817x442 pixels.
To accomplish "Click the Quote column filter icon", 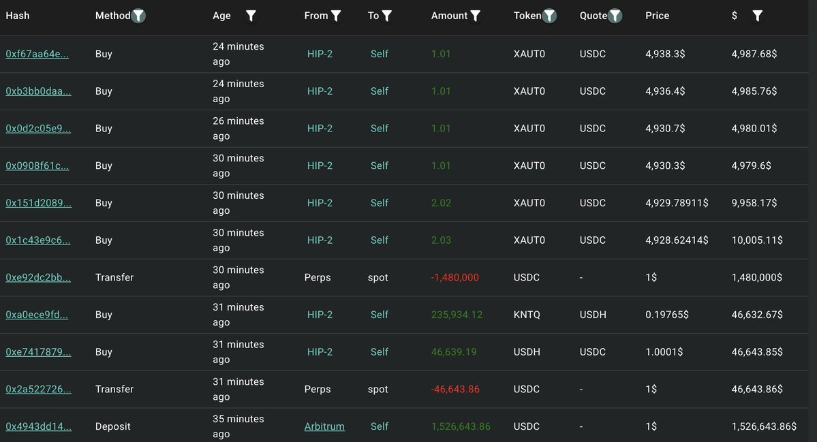I will [615, 16].
